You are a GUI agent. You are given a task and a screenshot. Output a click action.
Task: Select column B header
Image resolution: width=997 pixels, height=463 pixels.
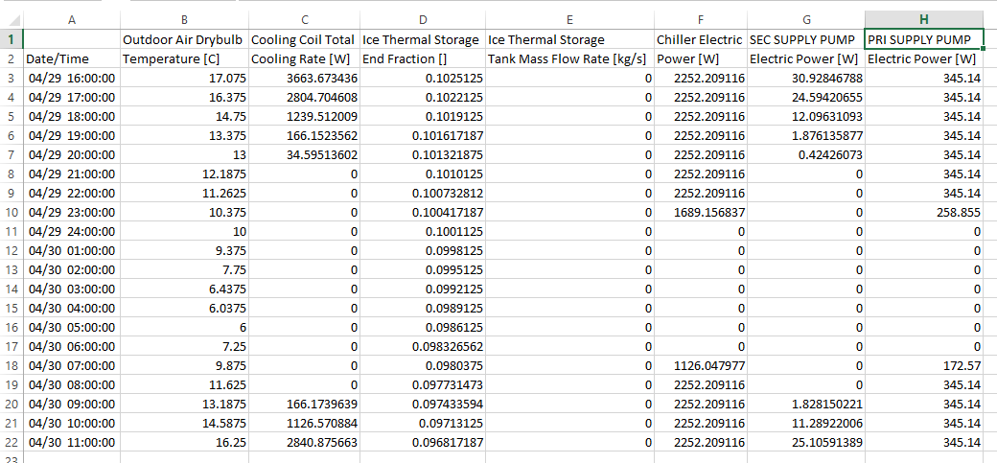point(184,20)
